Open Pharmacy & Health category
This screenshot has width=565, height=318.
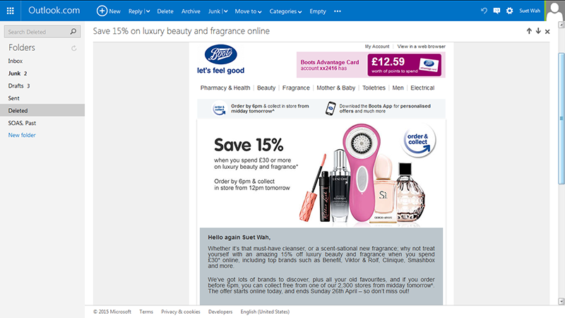click(225, 88)
